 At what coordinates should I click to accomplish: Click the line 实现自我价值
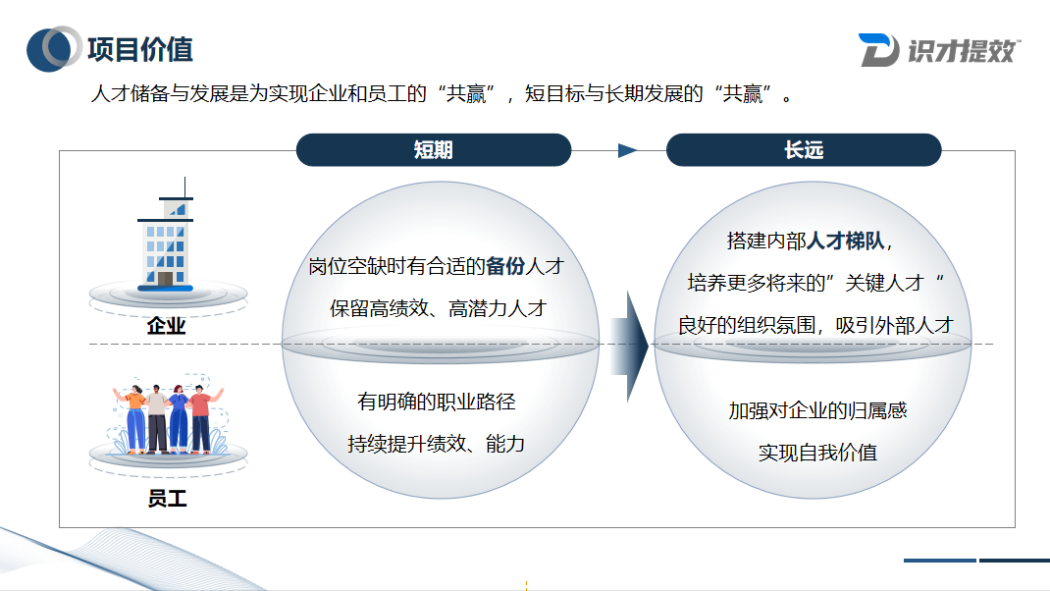pos(817,451)
